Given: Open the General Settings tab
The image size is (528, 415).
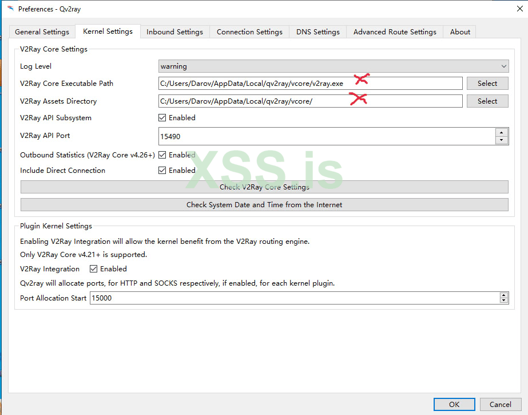Looking at the screenshot, I should click(42, 31).
